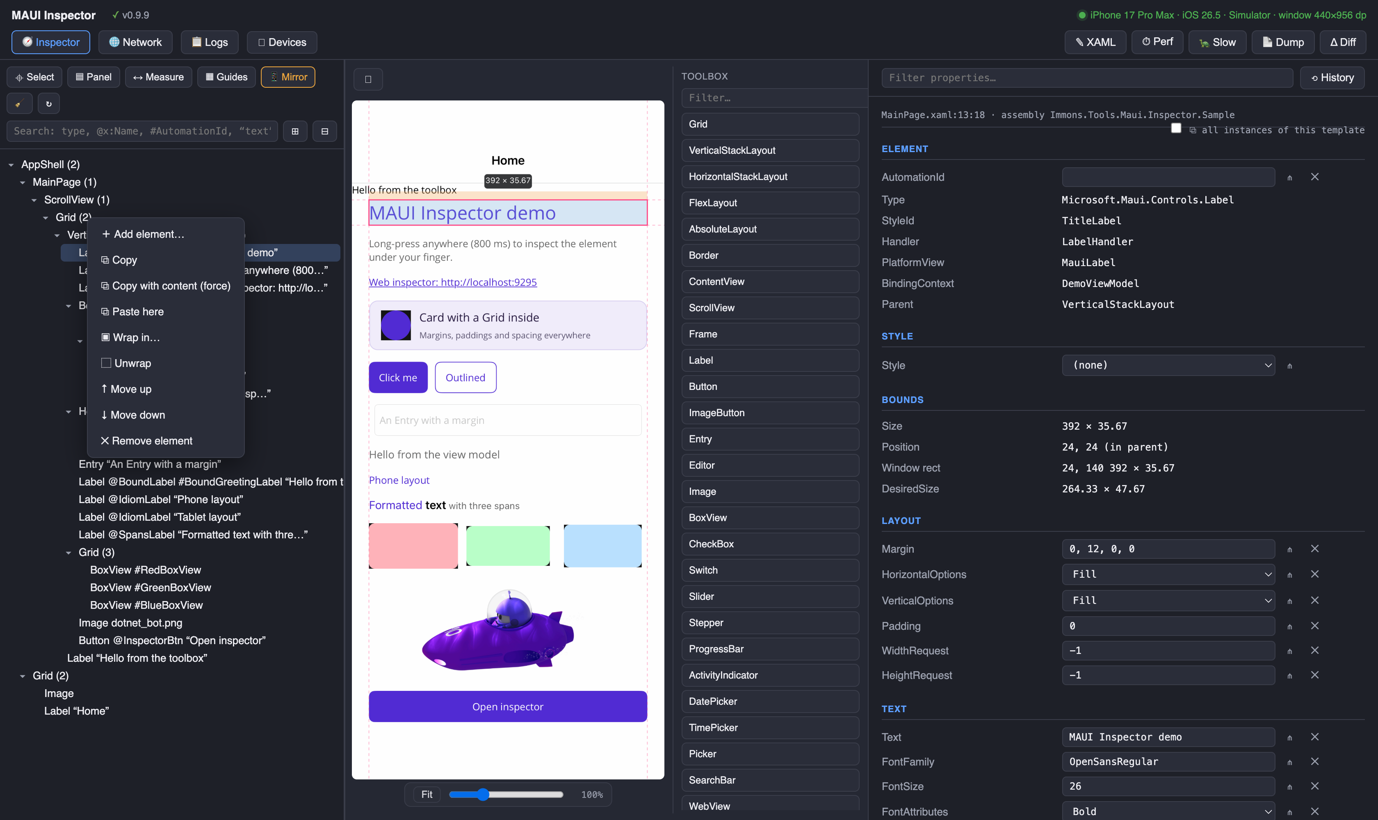Click the Web inspector localhost link in preview

tap(453, 282)
